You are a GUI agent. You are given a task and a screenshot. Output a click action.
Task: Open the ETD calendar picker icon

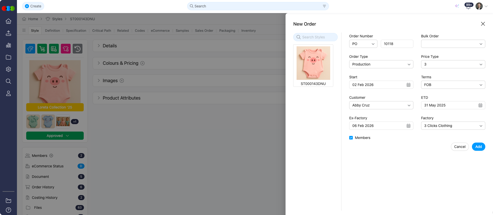pos(480,105)
